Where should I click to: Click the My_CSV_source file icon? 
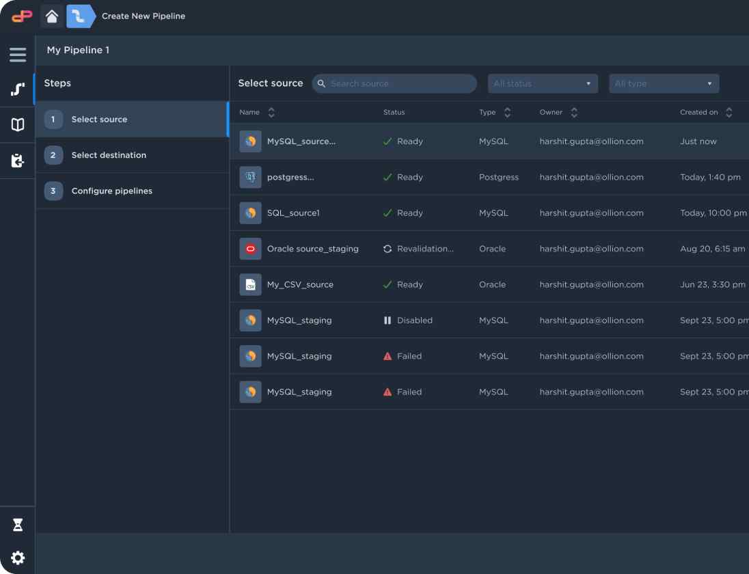pos(250,285)
